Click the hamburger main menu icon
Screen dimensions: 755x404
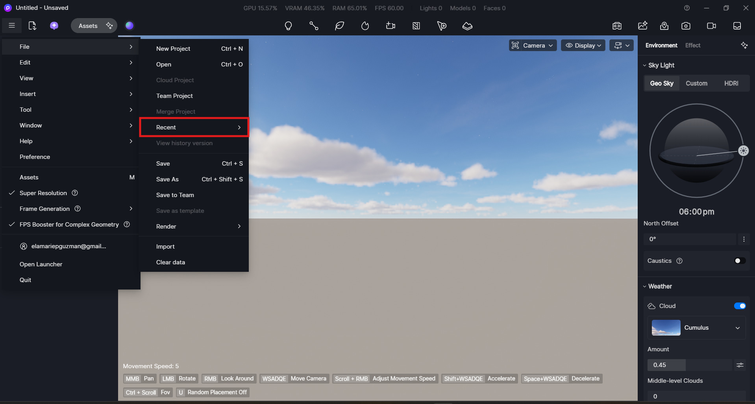coord(12,26)
